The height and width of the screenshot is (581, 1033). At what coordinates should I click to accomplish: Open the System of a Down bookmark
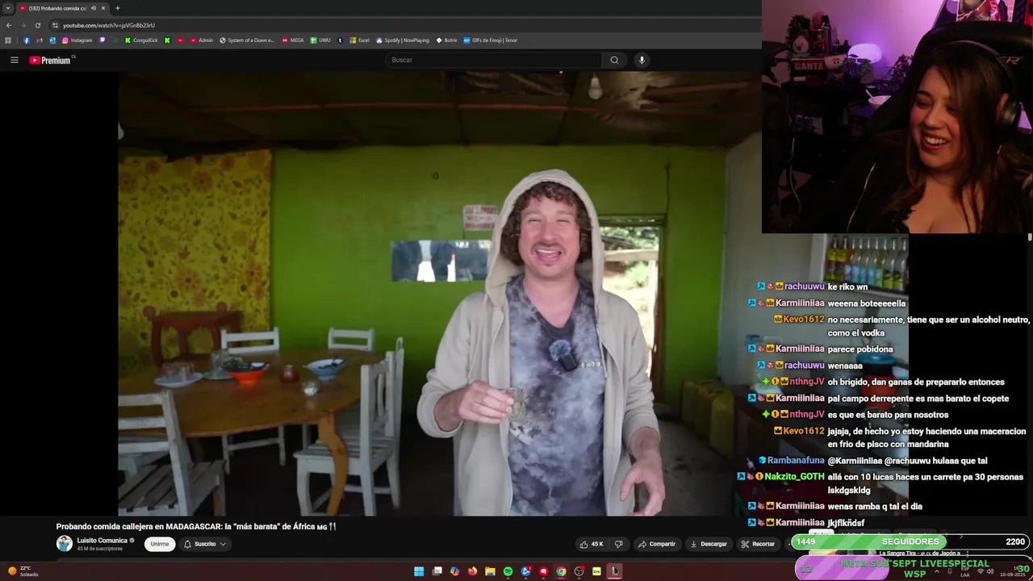point(247,40)
